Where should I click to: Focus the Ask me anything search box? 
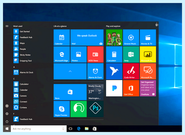point(39,129)
